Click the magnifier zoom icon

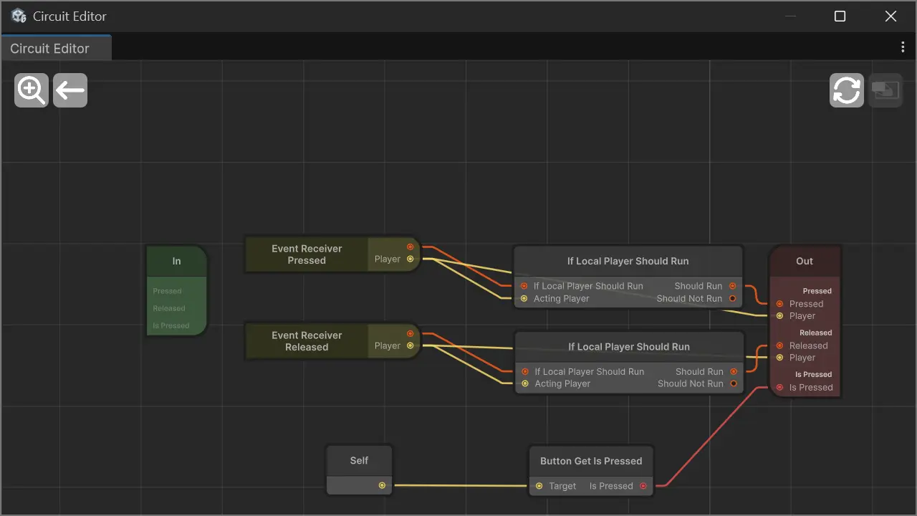(31, 90)
